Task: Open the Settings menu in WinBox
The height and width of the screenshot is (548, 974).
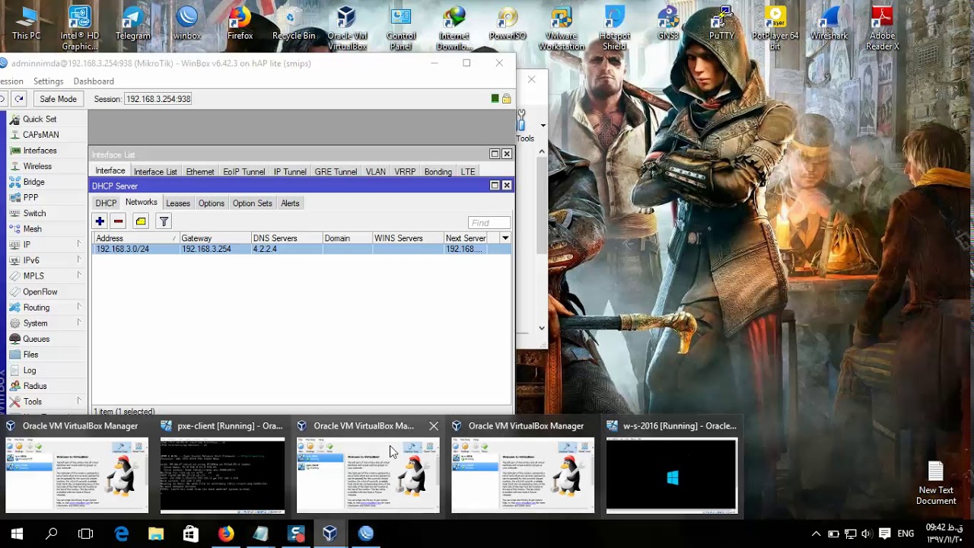Action: coord(48,81)
